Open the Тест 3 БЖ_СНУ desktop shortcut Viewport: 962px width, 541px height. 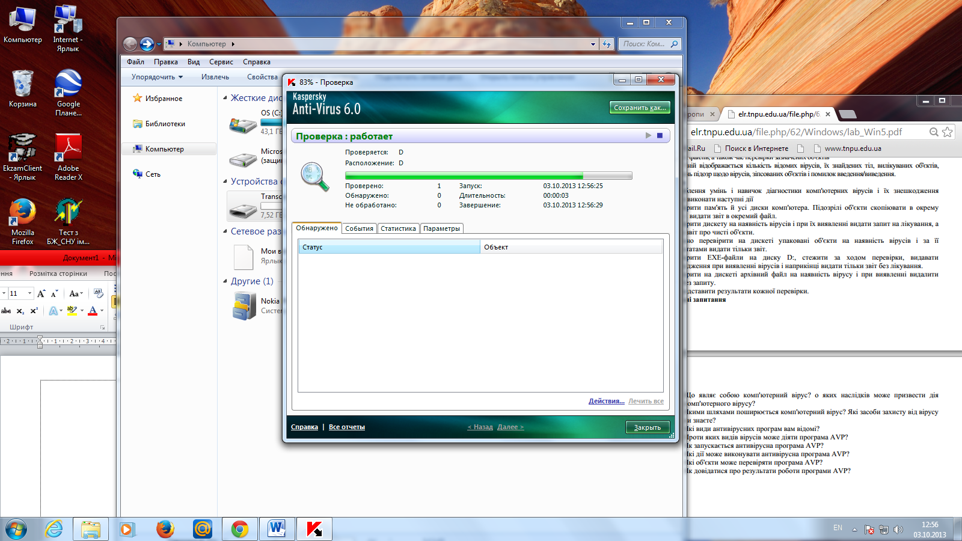69,221
